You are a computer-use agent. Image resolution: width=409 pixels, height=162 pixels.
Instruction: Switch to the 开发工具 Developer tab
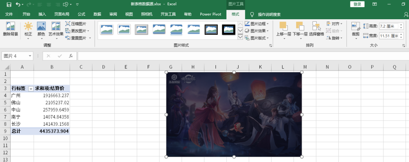[168, 14]
